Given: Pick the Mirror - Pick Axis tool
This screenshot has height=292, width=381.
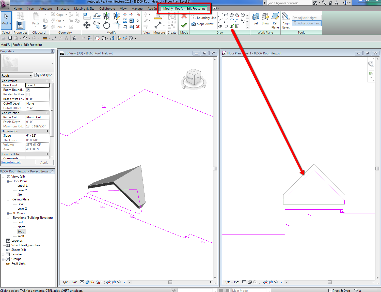Looking at the screenshot, I should pyautogui.click(x=106, y=16).
